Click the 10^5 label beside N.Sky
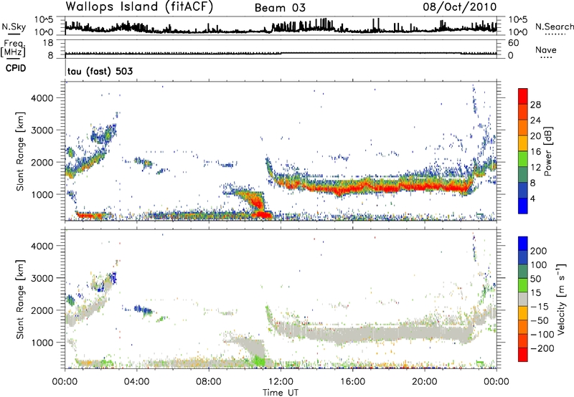Viewport: 574px width, 397px height. pyautogui.click(x=44, y=19)
